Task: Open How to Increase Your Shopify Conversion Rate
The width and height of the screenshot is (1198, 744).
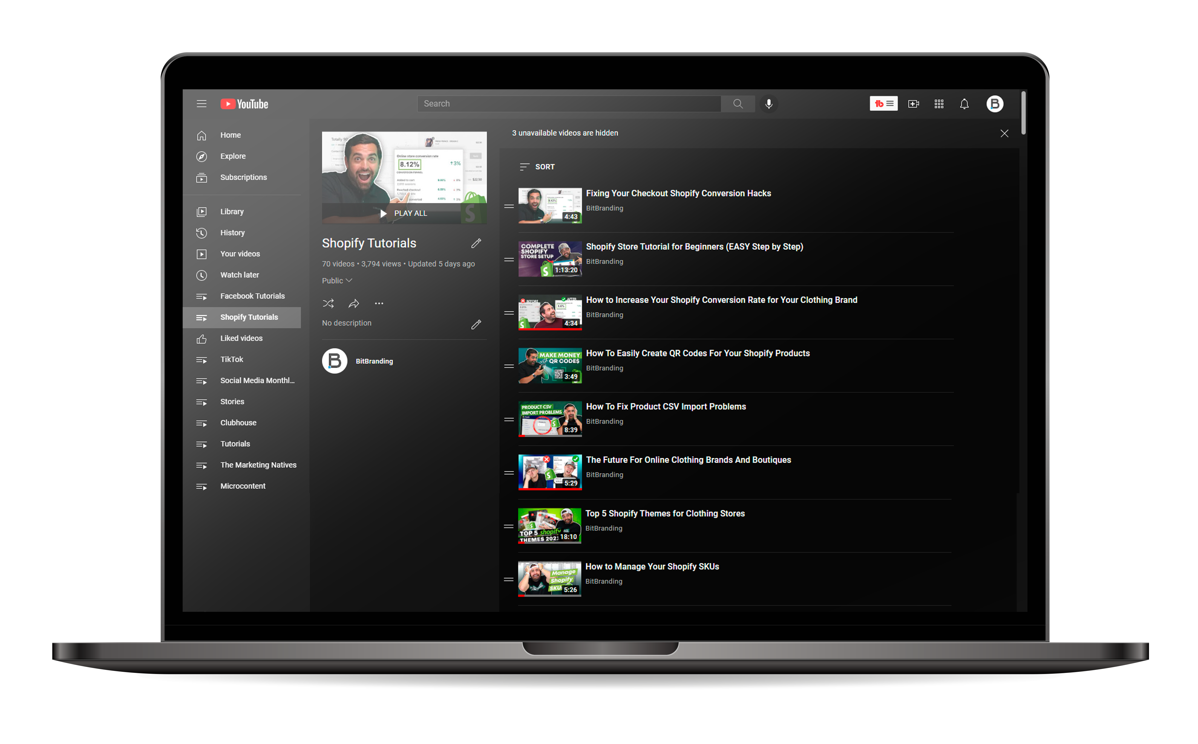Action: pyautogui.click(x=721, y=300)
